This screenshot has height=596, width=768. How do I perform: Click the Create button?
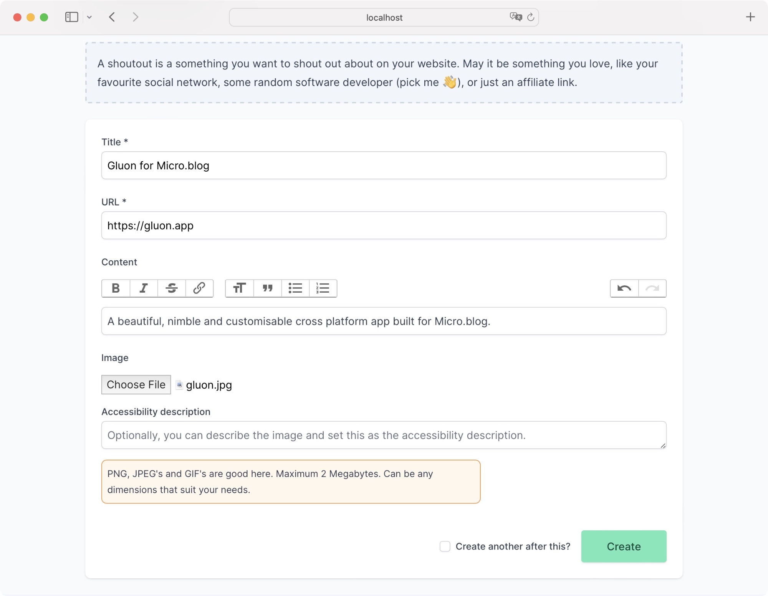[624, 547]
